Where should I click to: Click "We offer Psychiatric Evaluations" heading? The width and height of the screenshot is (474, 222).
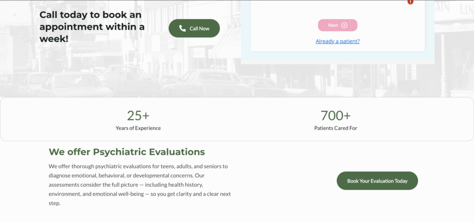point(126,152)
